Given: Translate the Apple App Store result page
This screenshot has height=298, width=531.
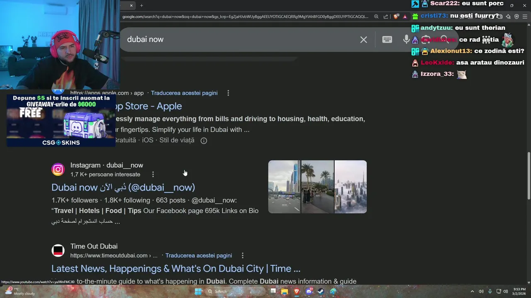Looking at the screenshot, I should 184,93.
